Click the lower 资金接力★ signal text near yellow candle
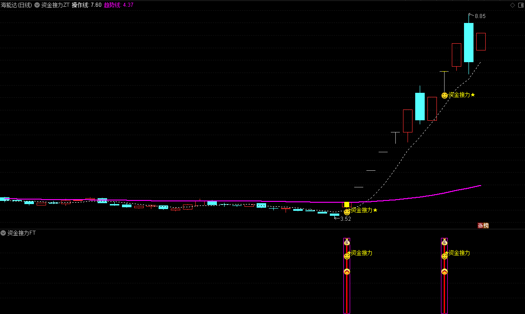 click(364, 210)
